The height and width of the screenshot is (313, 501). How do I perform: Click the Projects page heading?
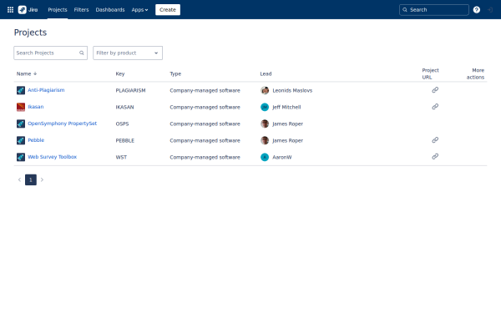click(x=30, y=33)
